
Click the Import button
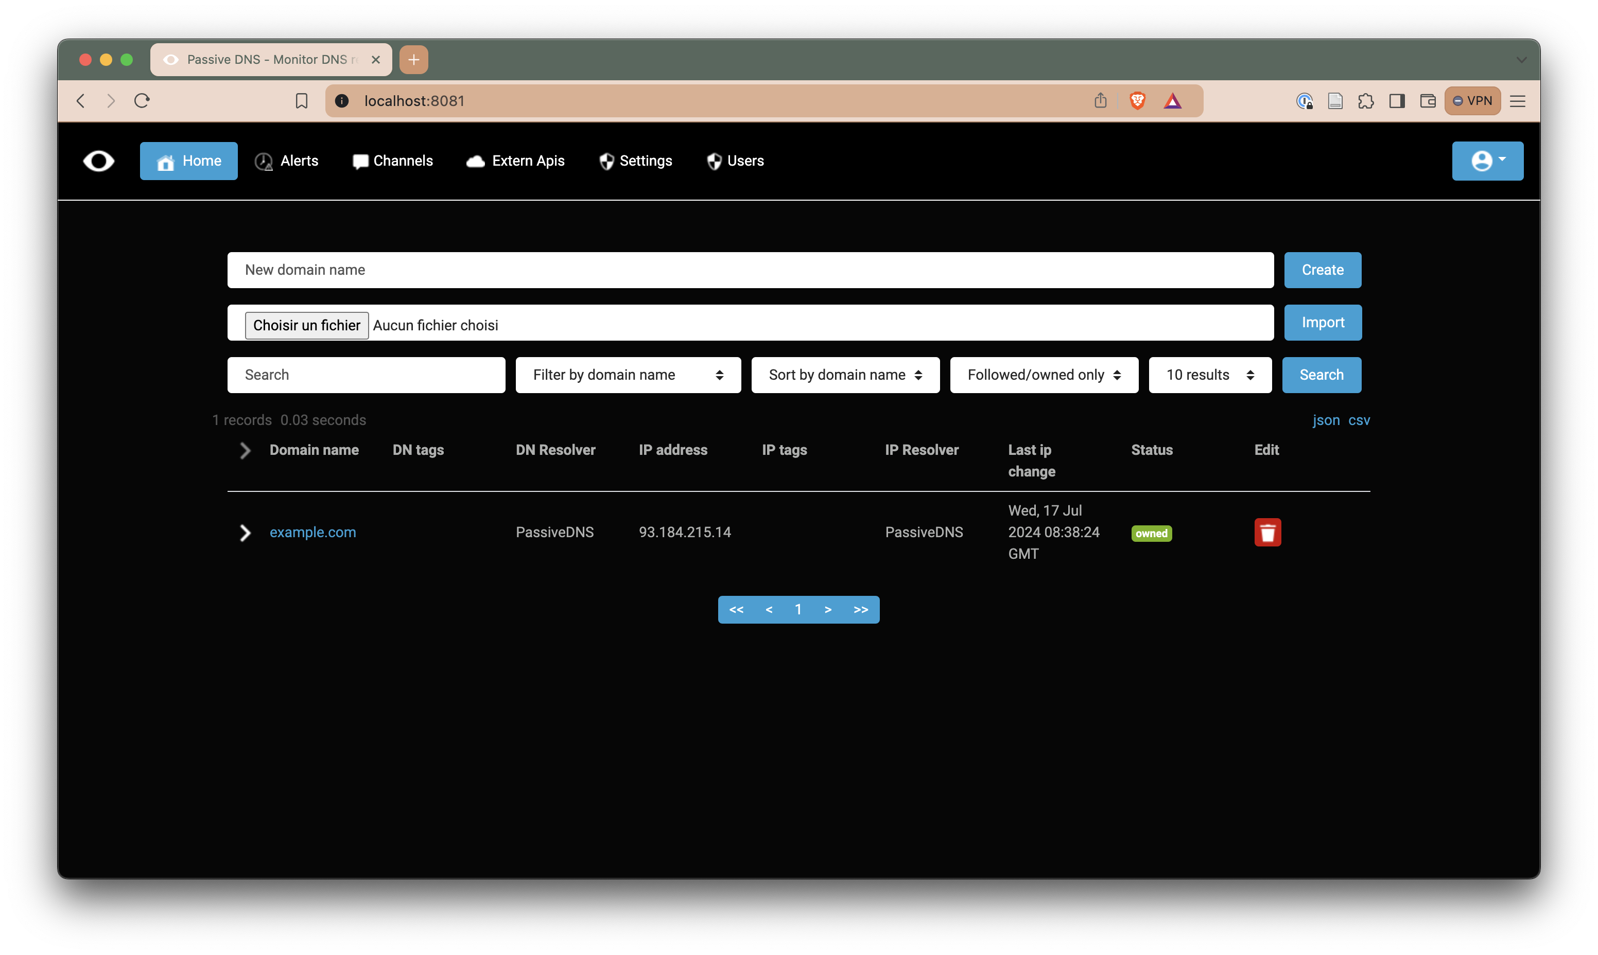(x=1323, y=323)
